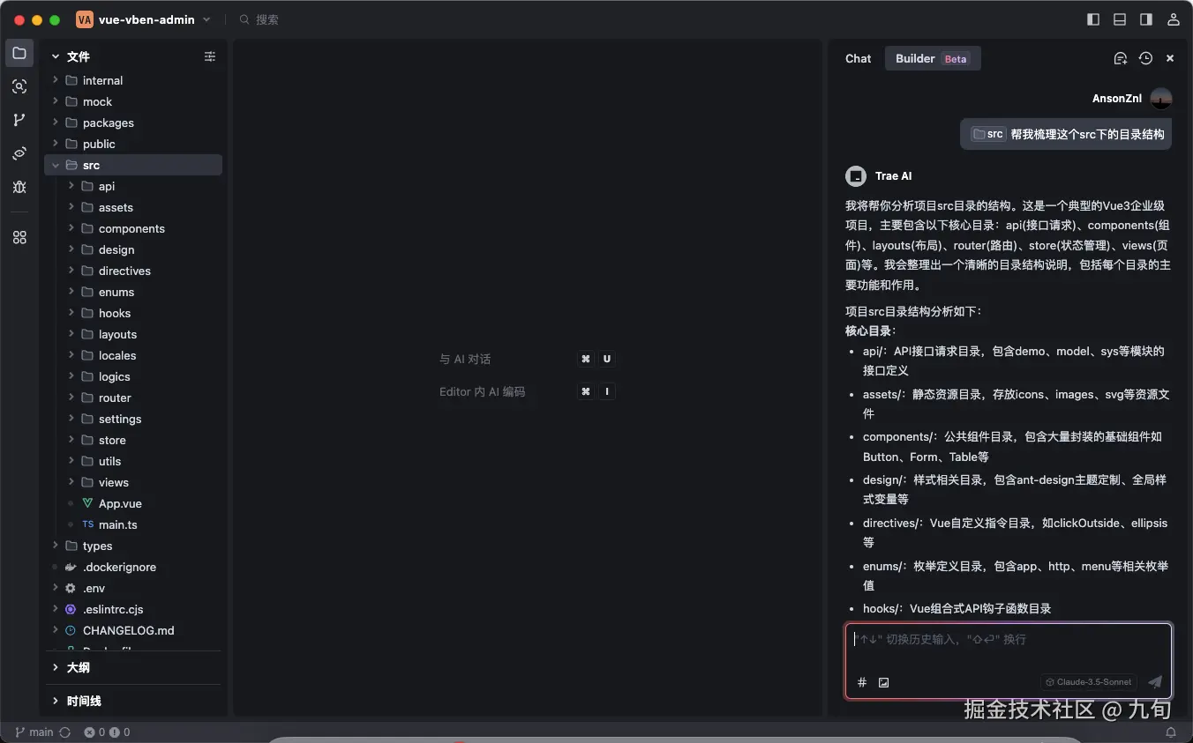Switch to the Chat tab
This screenshot has width=1193, height=743.
click(x=858, y=58)
